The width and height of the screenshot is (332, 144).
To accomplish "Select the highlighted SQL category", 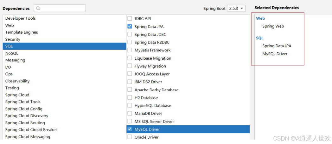I will (64, 46).
